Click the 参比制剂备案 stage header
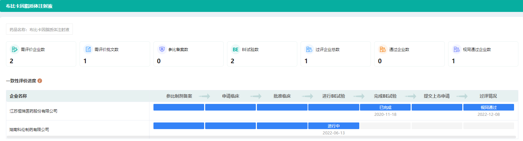523x141 pixels. [179, 96]
